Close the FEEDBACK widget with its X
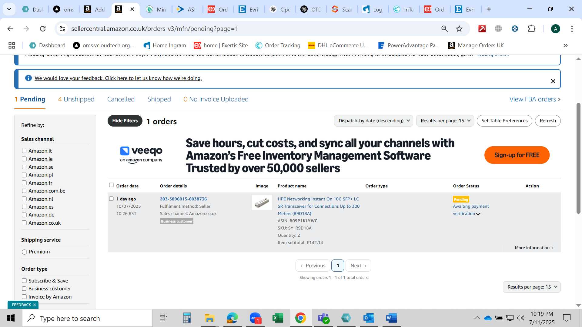 click(35, 305)
